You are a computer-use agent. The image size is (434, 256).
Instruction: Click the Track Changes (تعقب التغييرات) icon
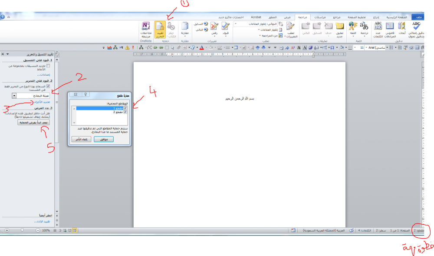291,30
